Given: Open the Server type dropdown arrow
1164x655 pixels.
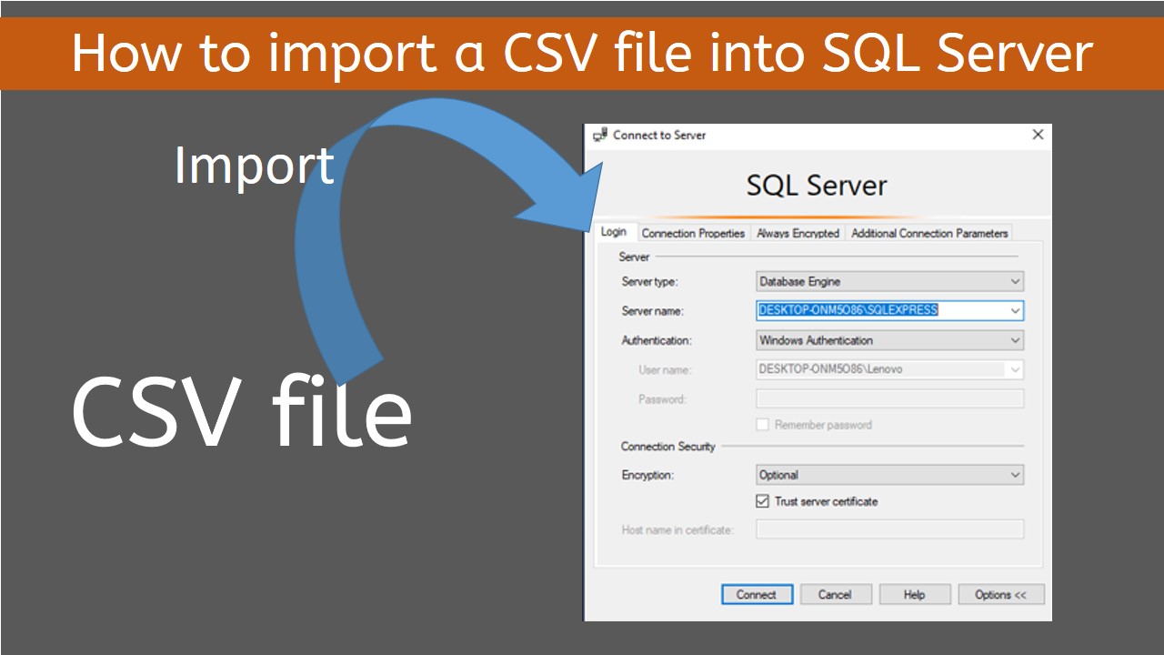Looking at the screenshot, I should click(x=1016, y=281).
